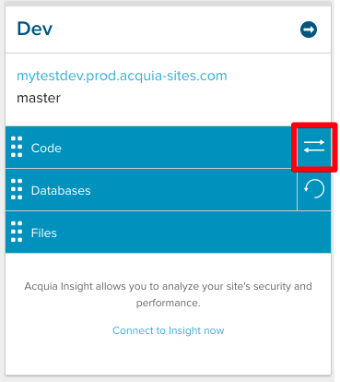Screen dimensions: 340x382
Task: Click the master branch text
Action: [39, 99]
